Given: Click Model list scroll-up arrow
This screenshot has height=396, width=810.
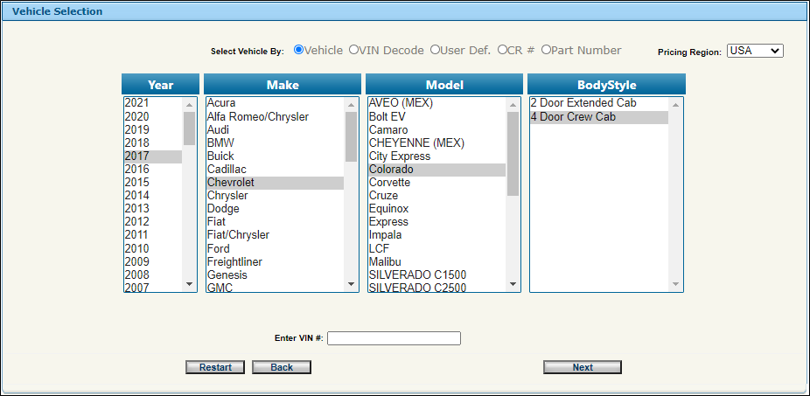Looking at the screenshot, I should pyautogui.click(x=513, y=105).
